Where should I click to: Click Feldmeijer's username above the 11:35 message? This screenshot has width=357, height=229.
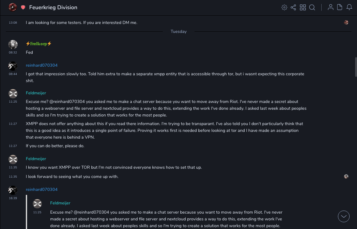[x=36, y=159]
